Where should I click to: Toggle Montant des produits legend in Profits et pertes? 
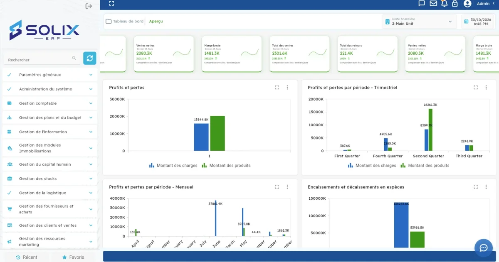click(226, 165)
